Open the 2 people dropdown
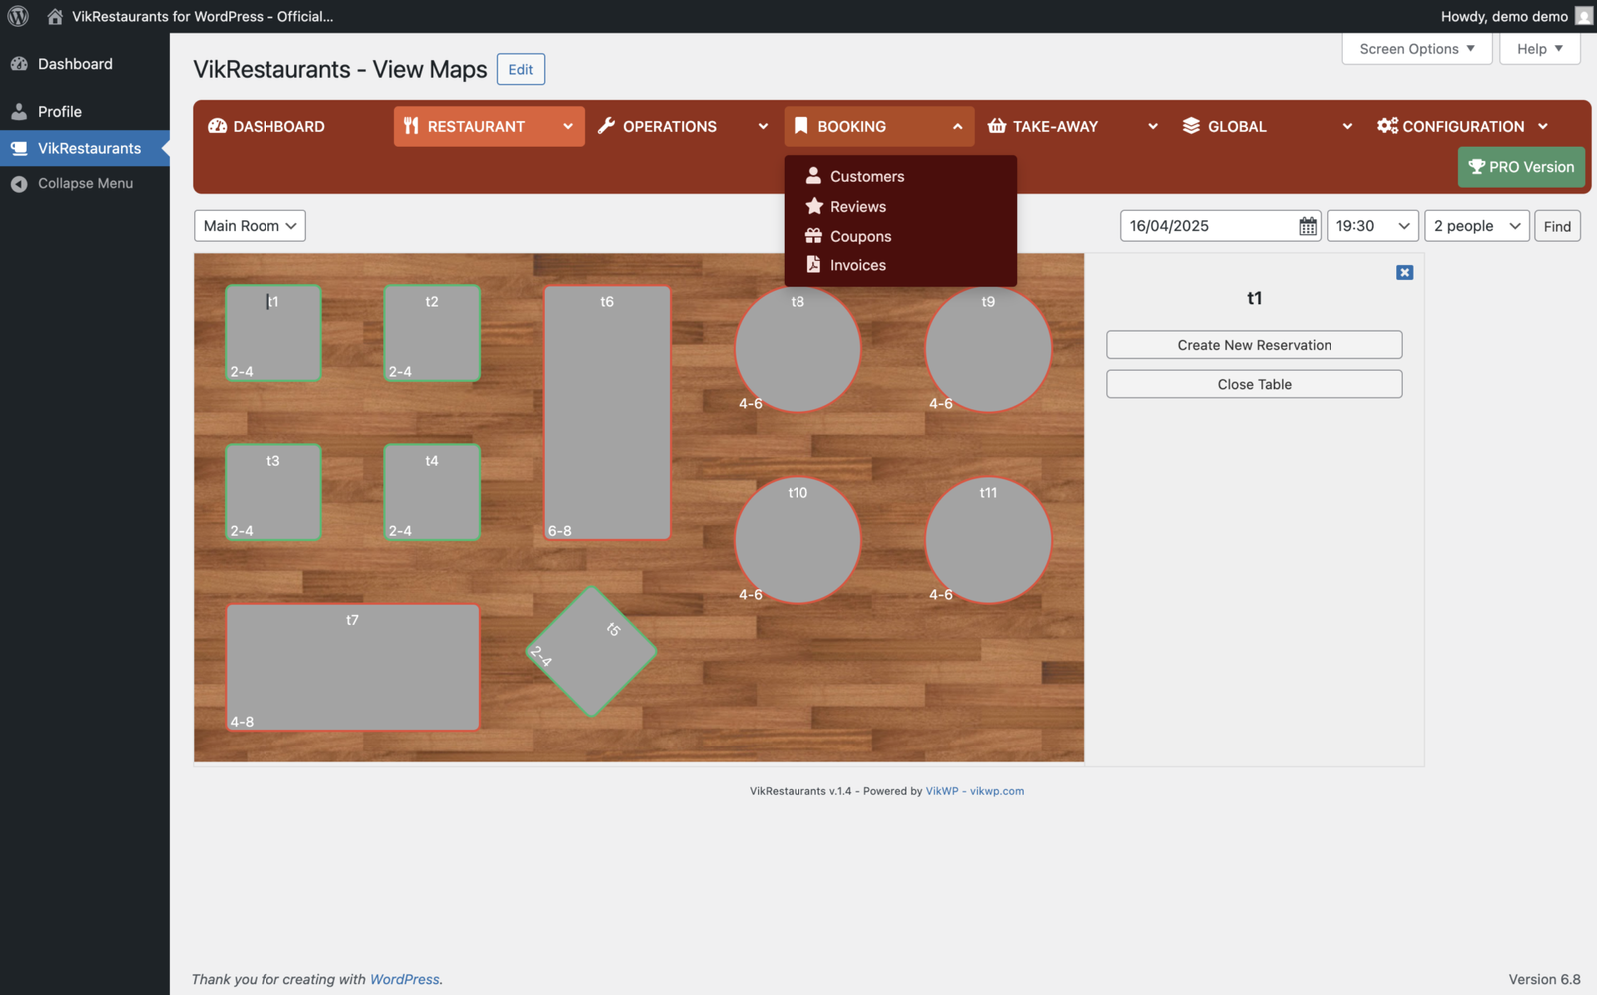The width and height of the screenshot is (1597, 995). pos(1477,226)
